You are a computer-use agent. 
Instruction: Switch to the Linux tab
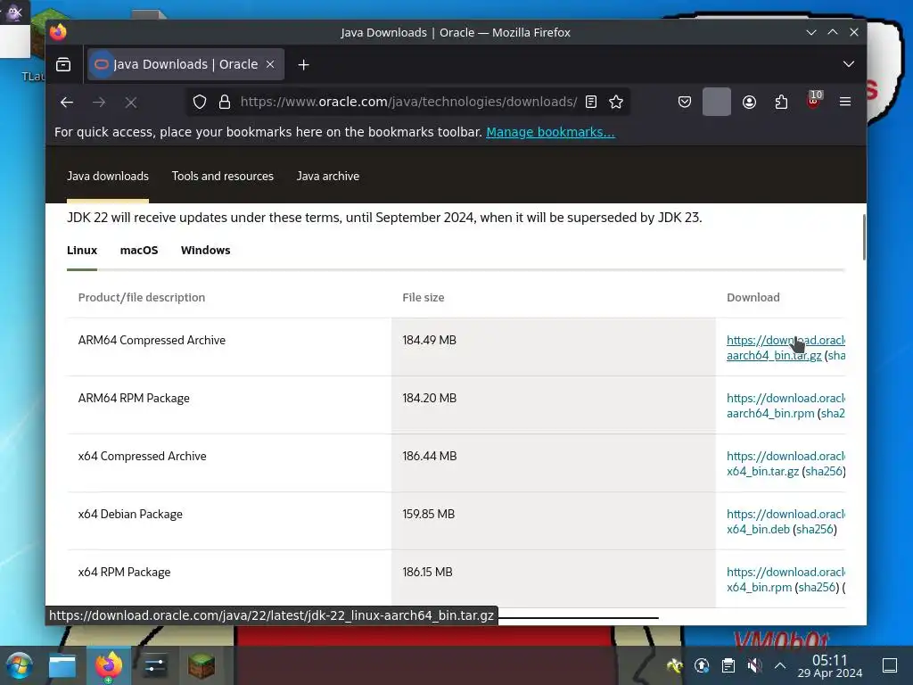[x=82, y=251]
